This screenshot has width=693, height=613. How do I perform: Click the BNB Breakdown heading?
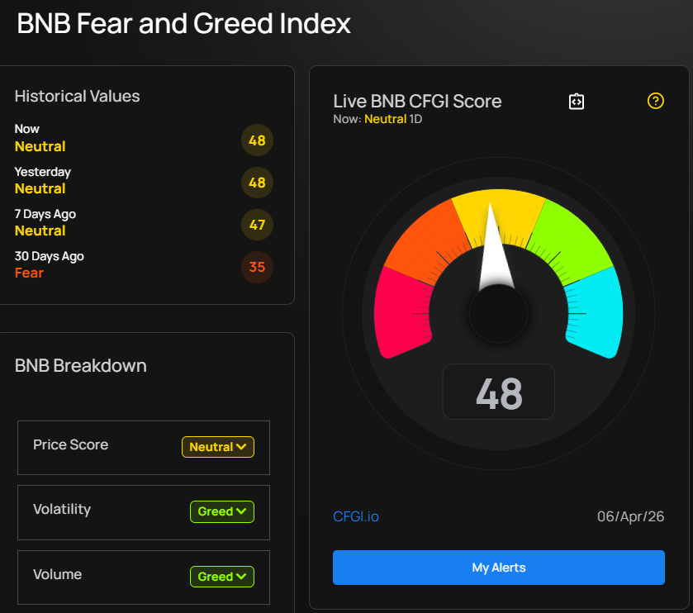coord(80,365)
